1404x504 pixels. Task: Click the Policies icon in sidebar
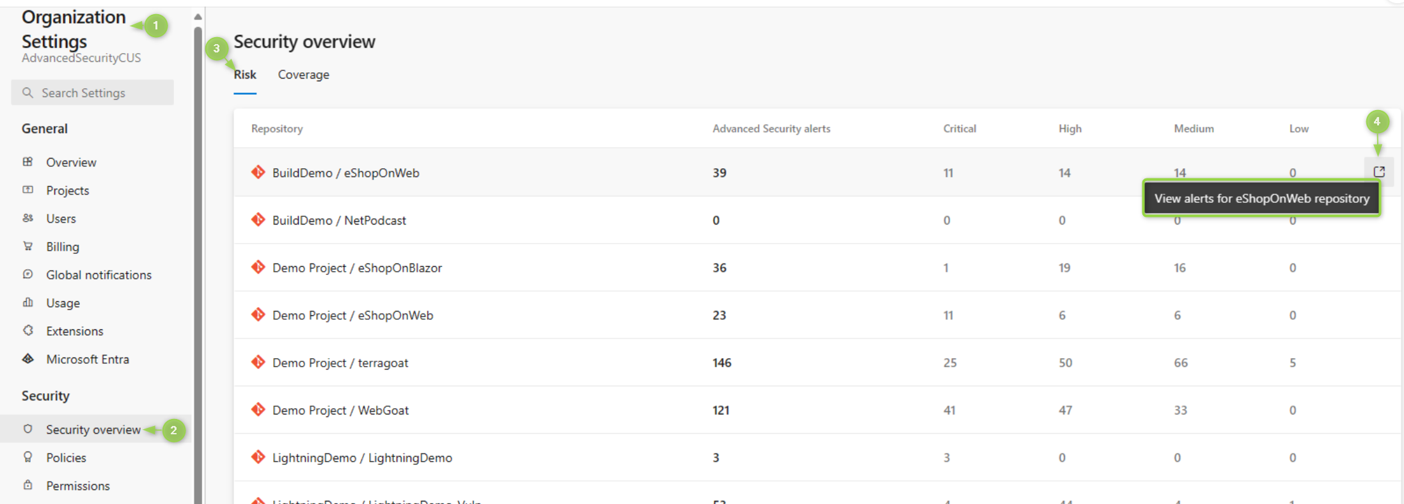(28, 457)
